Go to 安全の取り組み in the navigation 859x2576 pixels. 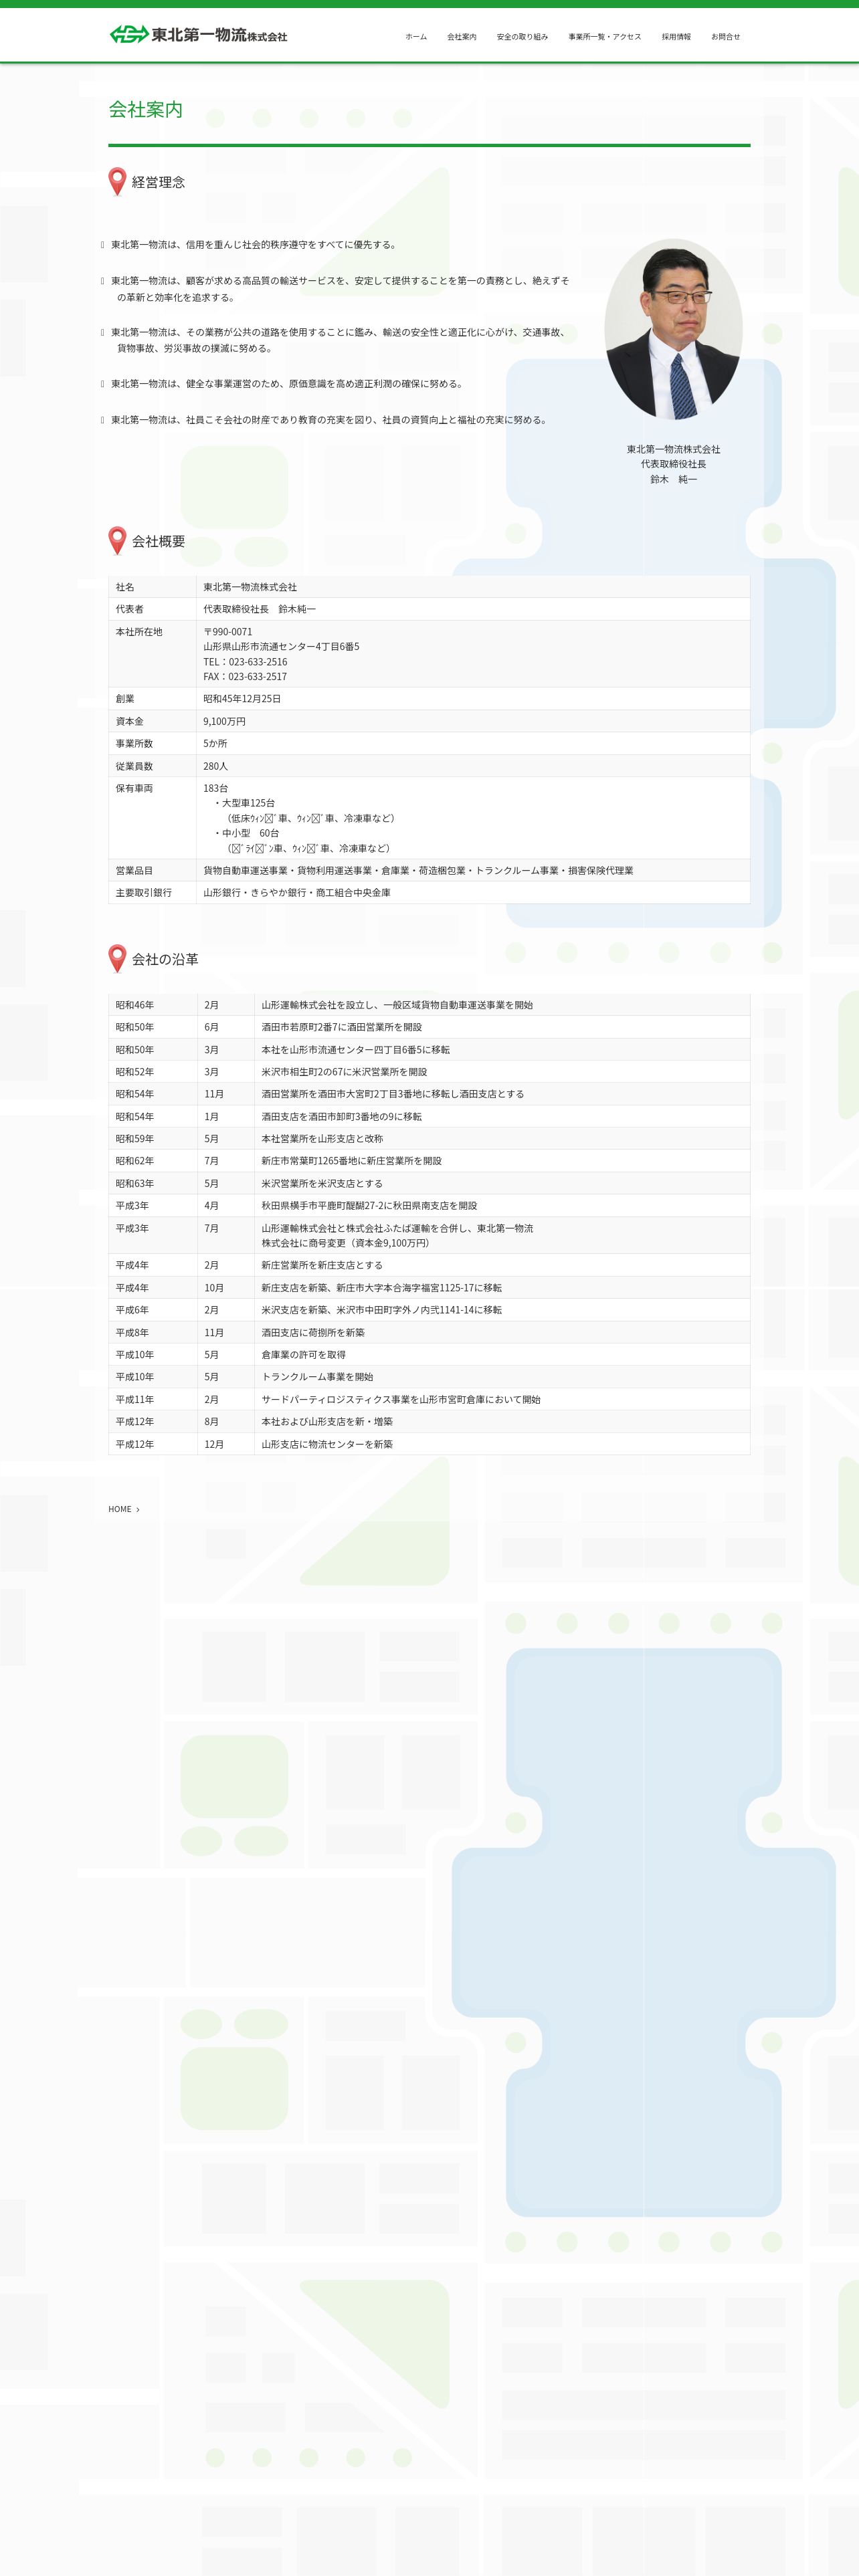pyautogui.click(x=522, y=37)
